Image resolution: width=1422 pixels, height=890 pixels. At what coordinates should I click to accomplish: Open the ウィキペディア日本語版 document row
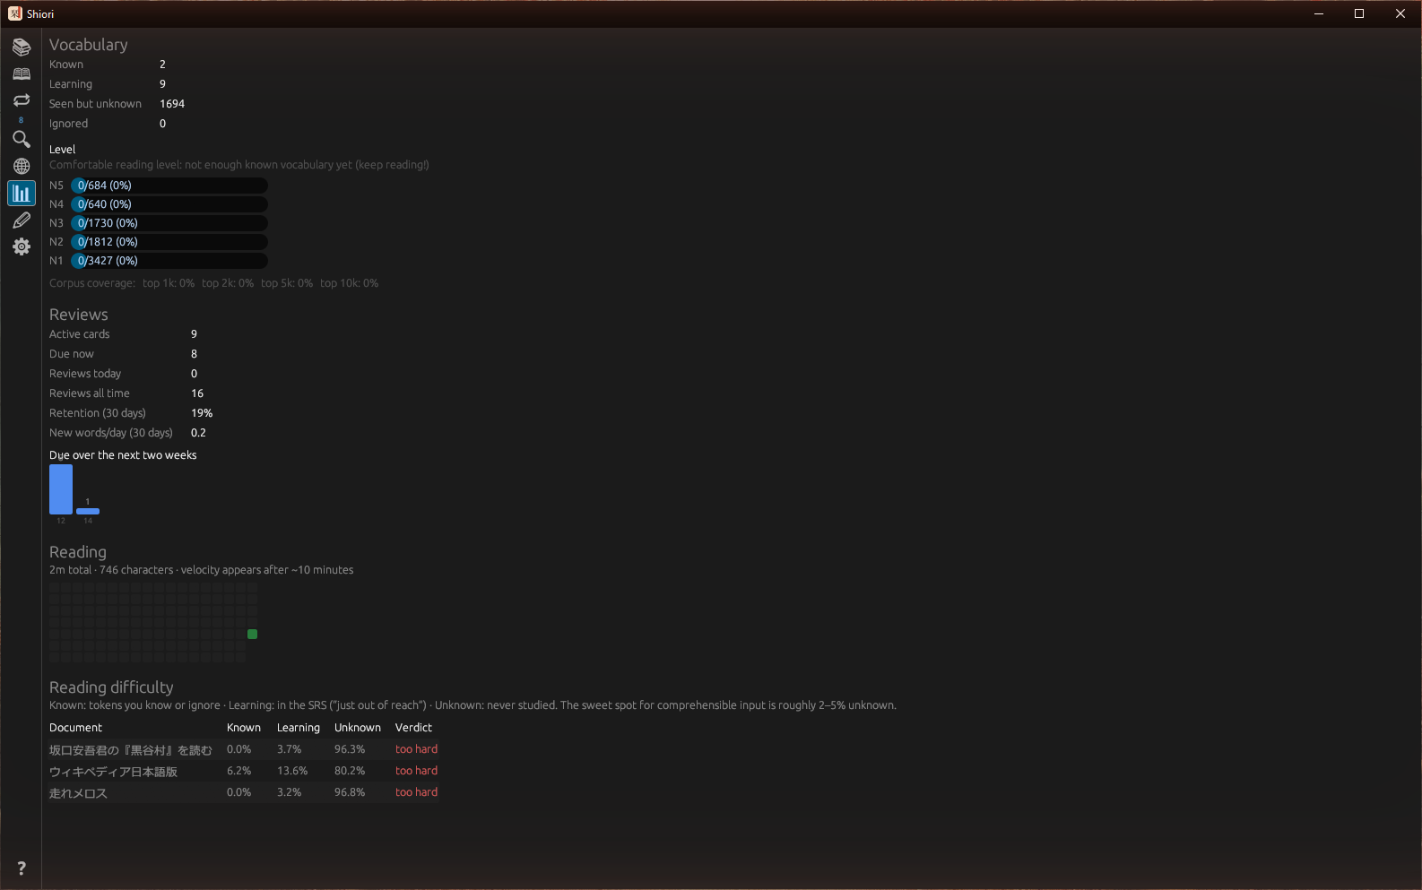coord(244,771)
